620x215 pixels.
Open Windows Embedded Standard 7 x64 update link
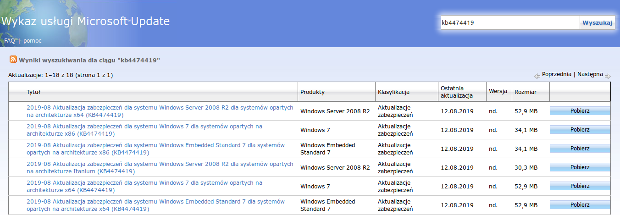(155, 205)
